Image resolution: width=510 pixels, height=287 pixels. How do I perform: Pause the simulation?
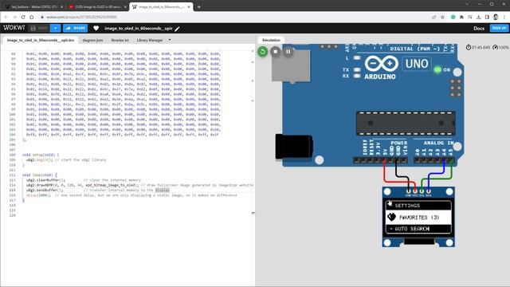point(288,51)
